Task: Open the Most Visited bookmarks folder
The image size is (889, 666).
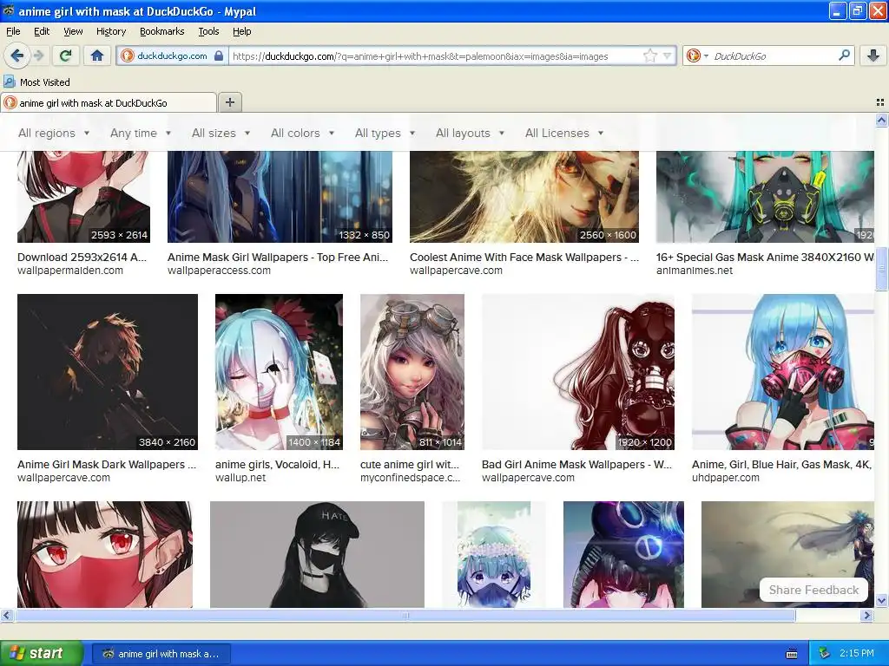Action: [37, 82]
